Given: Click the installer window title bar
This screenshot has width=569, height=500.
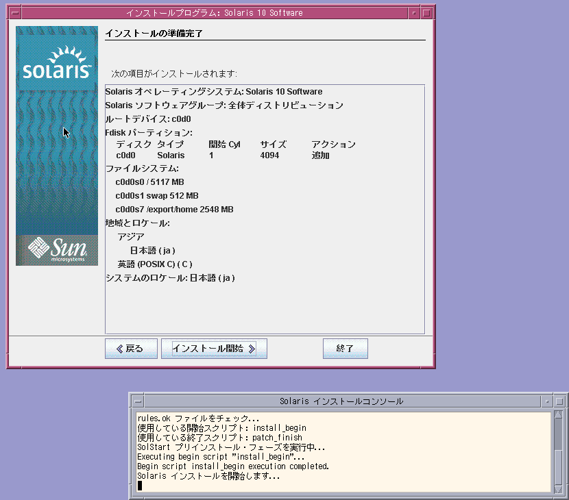Looking at the screenshot, I should (x=214, y=13).
